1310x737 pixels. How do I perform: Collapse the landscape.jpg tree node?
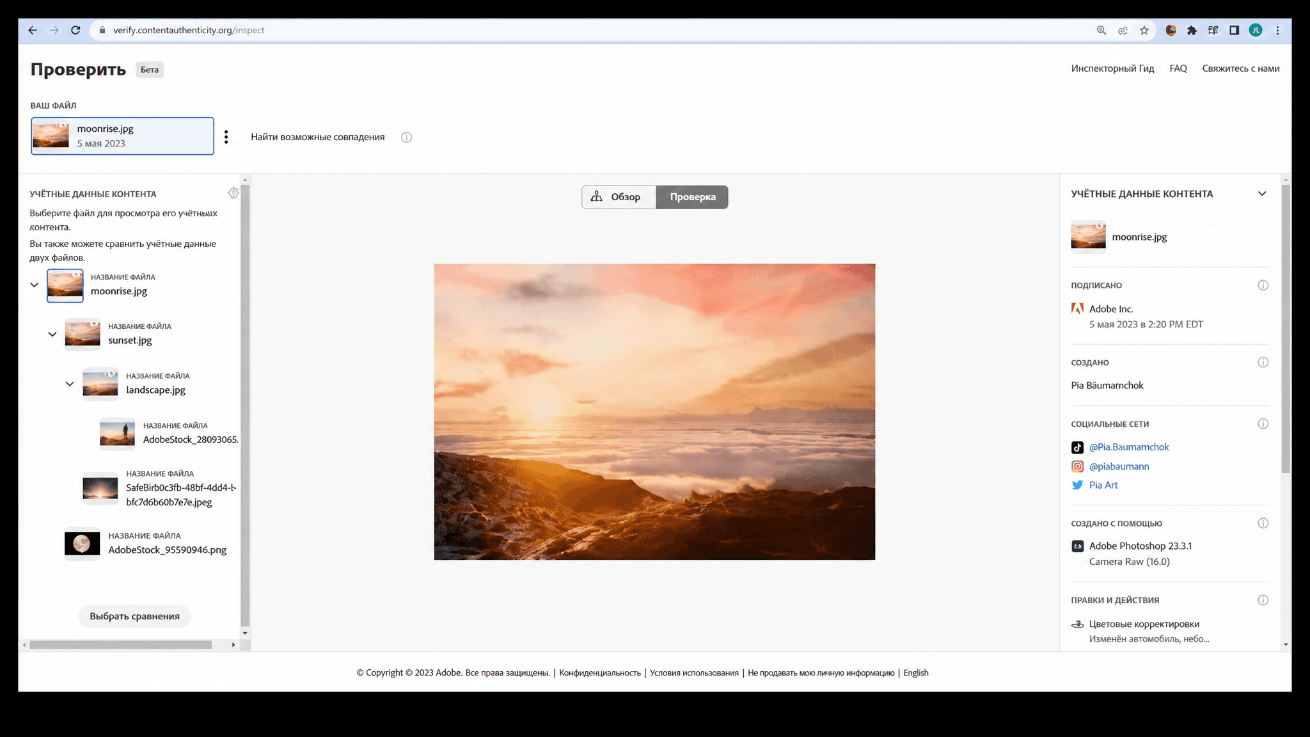click(70, 384)
